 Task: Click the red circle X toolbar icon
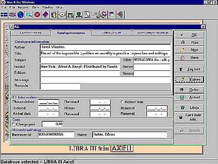point(37,15)
